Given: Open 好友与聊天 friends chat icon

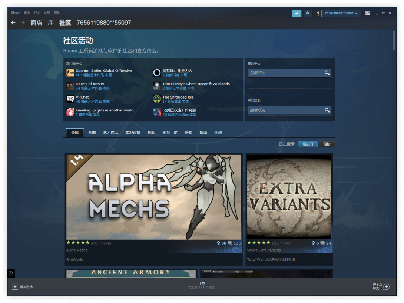Looking at the screenshot, I should pyautogui.click(x=386, y=287).
